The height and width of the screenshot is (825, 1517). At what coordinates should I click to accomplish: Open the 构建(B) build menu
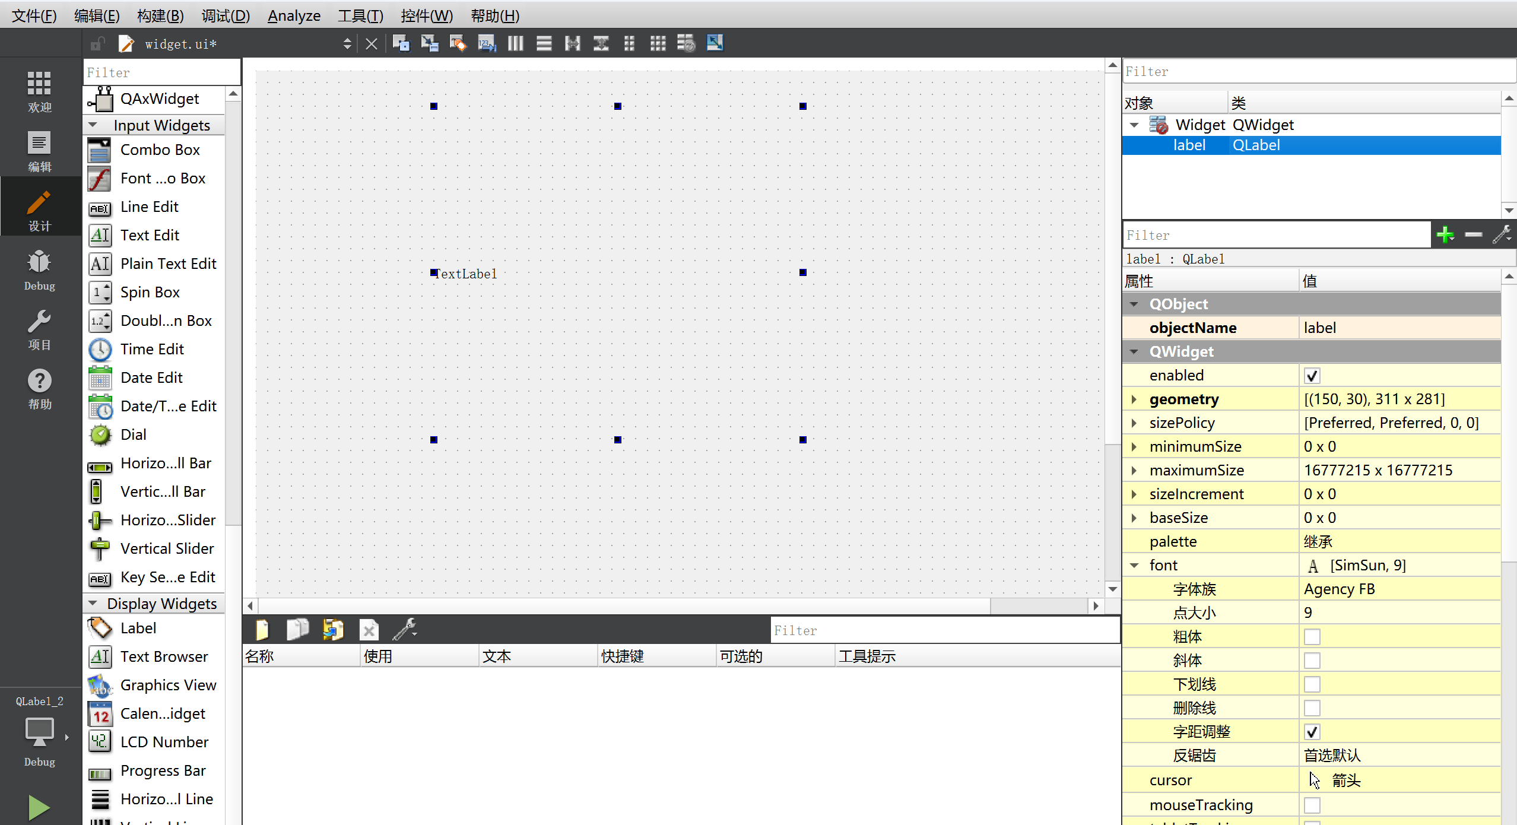click(x=160, y=15)
